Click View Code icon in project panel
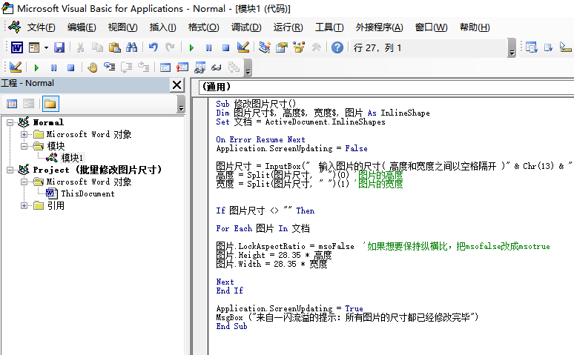This screenshot has height=355, width=574. [12, 104]
